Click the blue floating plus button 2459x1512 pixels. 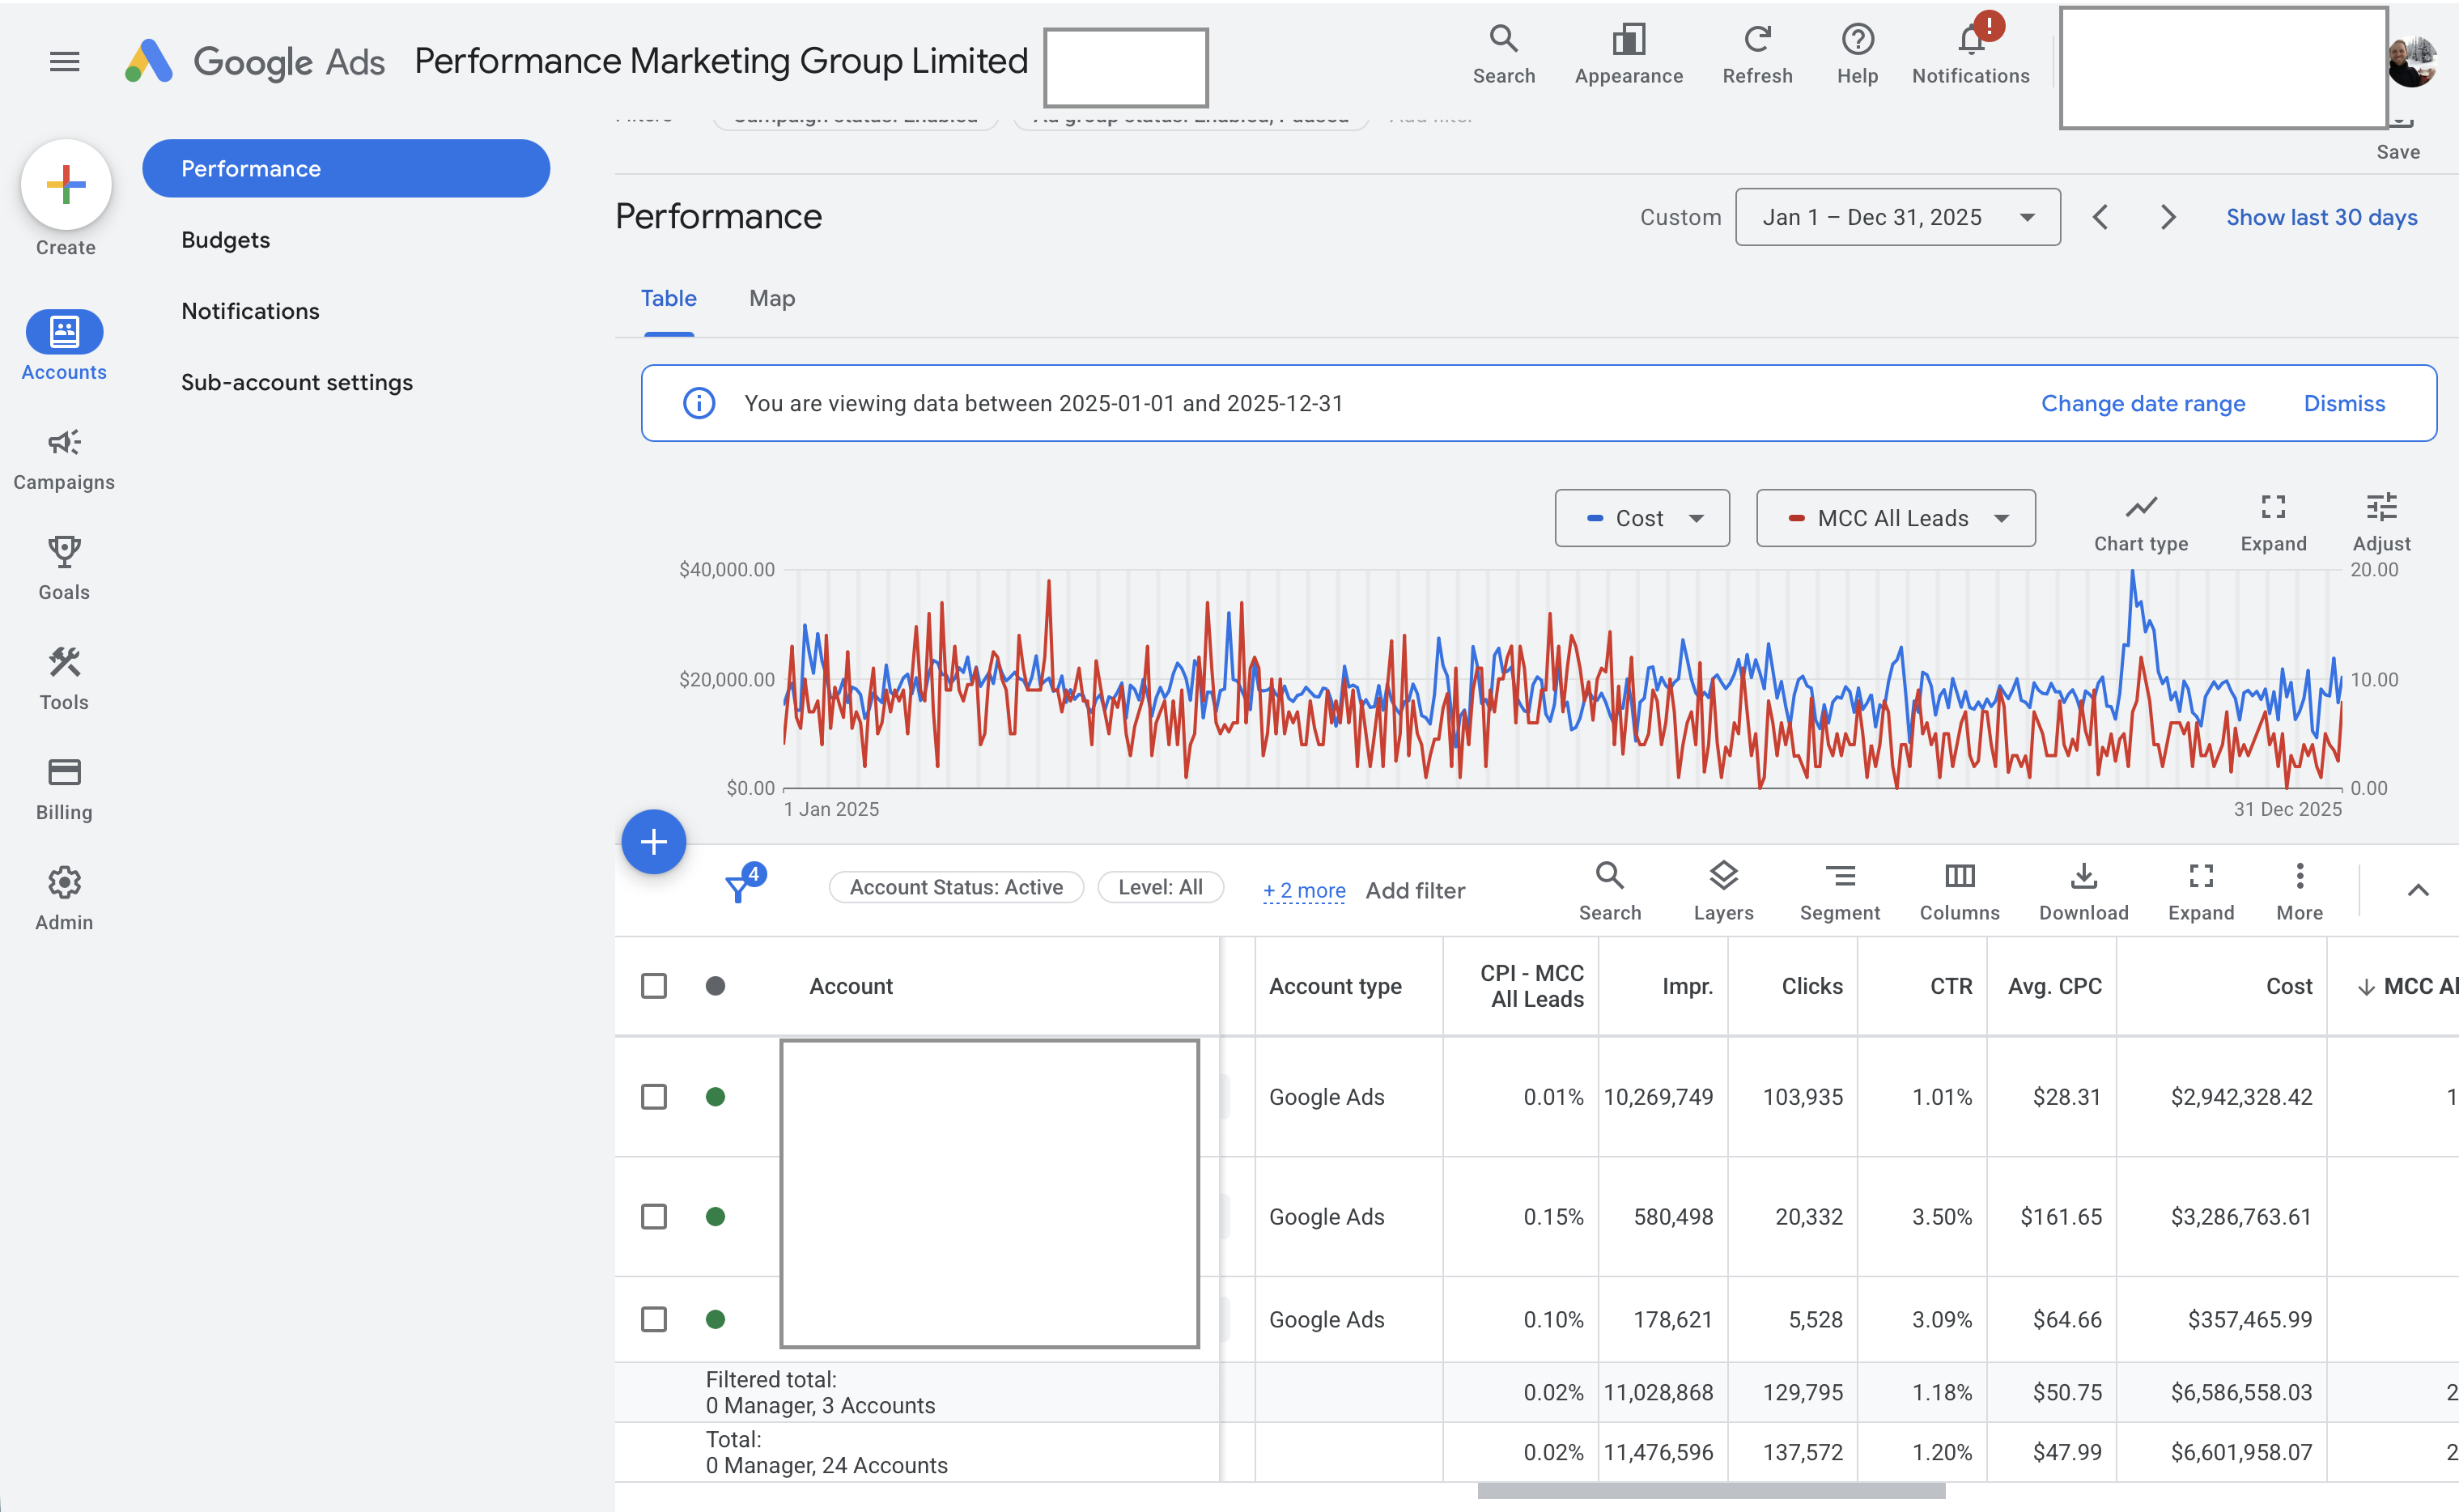[653, 841]
